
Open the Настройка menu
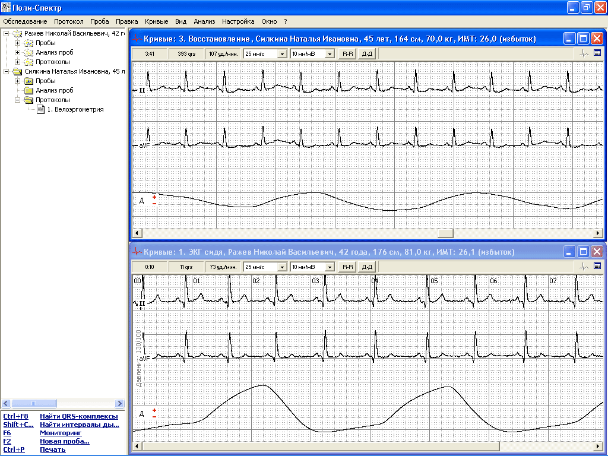[x=238, y=21]
